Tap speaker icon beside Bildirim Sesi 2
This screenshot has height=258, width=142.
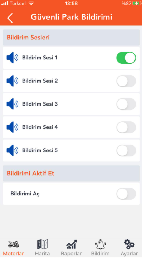tap(13, 81)
